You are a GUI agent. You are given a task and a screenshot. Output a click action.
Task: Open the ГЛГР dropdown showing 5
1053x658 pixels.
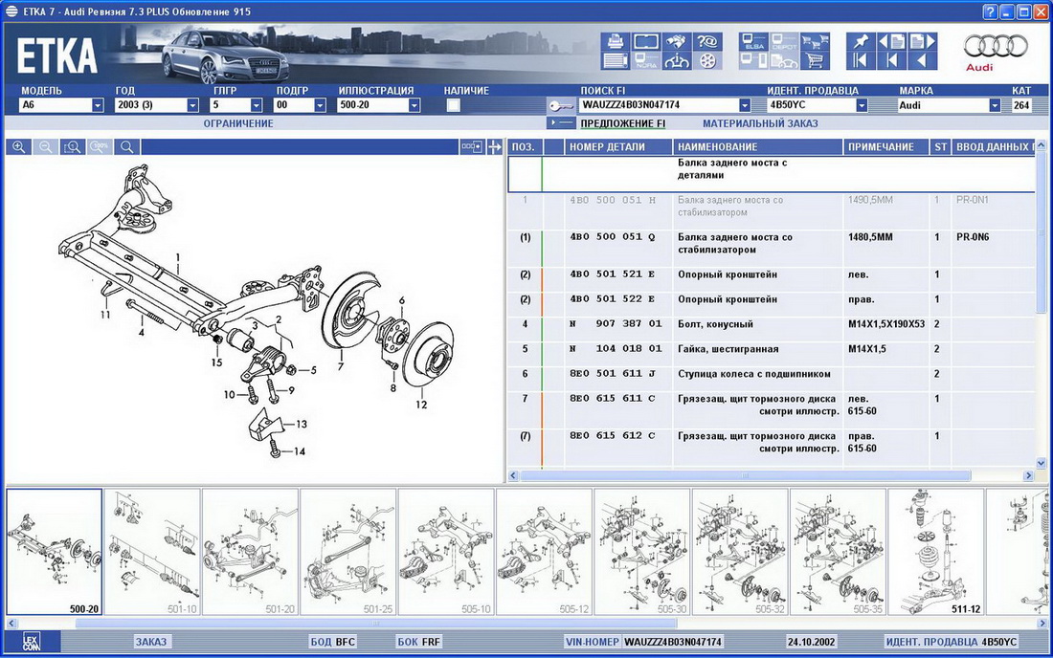(256, 105)
